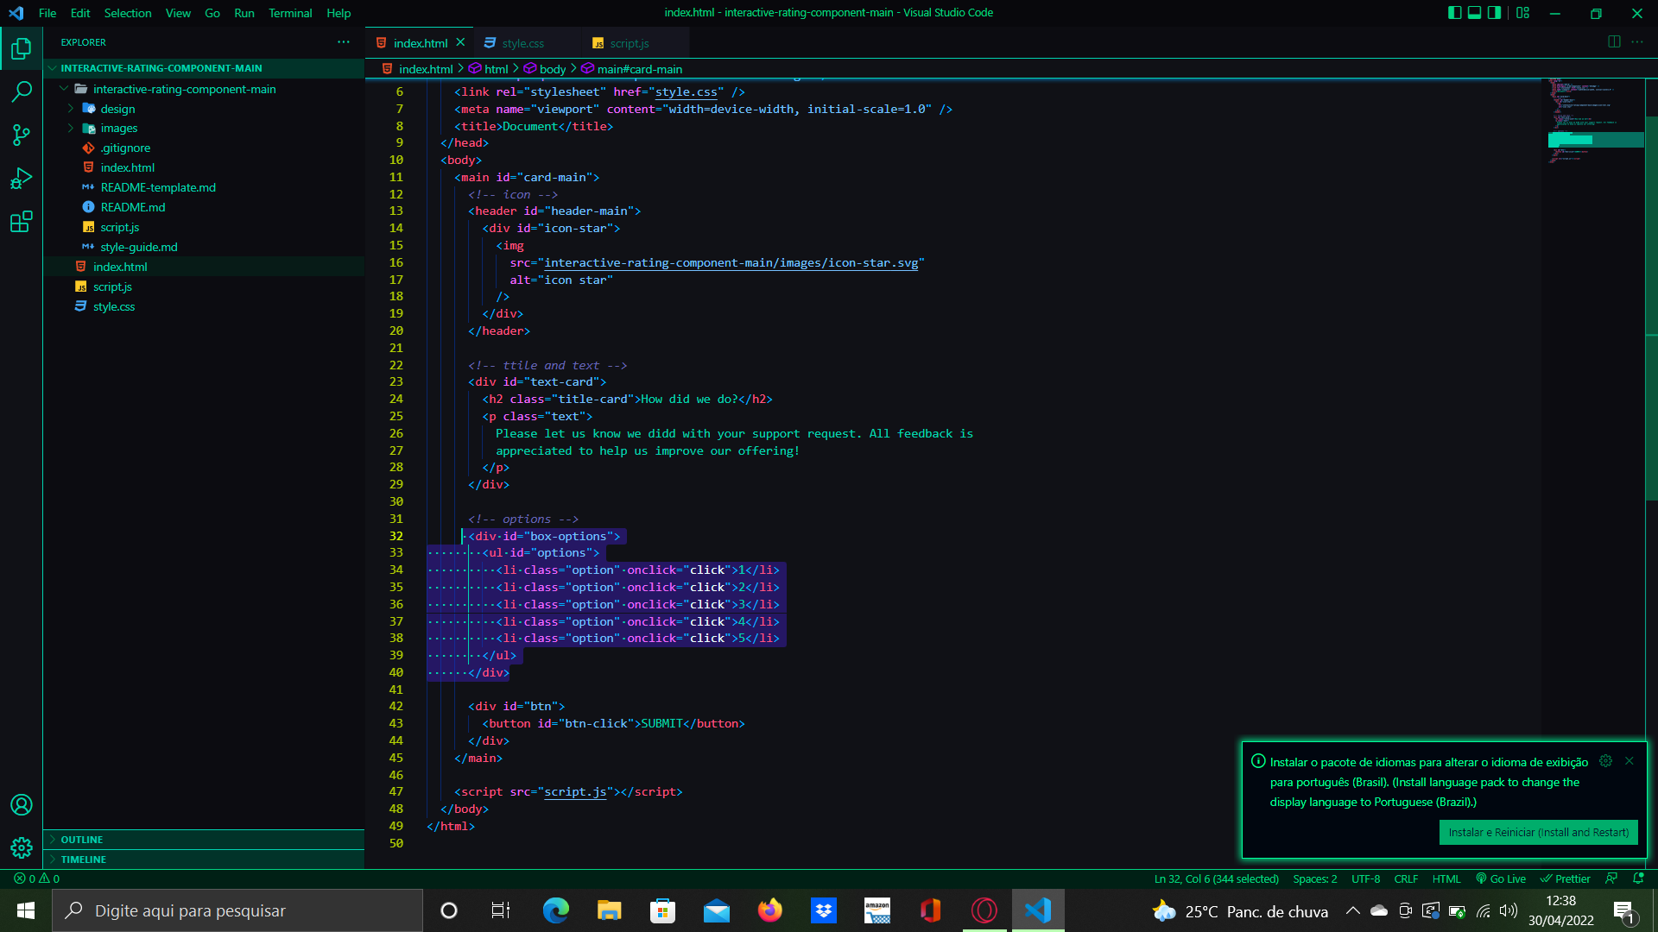Open the Go menu
Image resolution: width=1658 pixels, height=932 pixels.
pos(212,13)
